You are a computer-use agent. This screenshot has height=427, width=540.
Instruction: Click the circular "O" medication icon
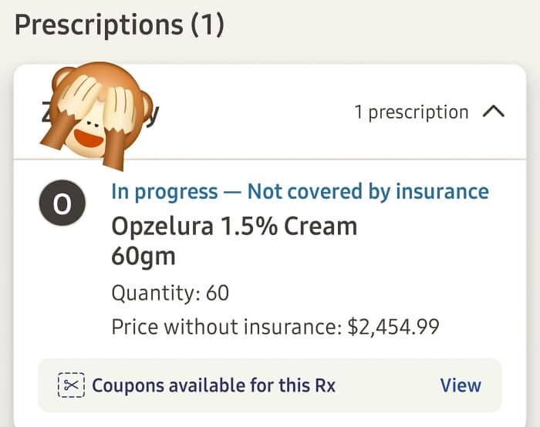tap(61, 203)
